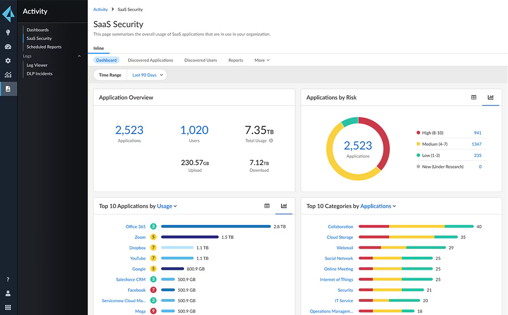Expand the More menu dropdown
Viewport: 508px width, 315px height.
(x=262, y=60)
